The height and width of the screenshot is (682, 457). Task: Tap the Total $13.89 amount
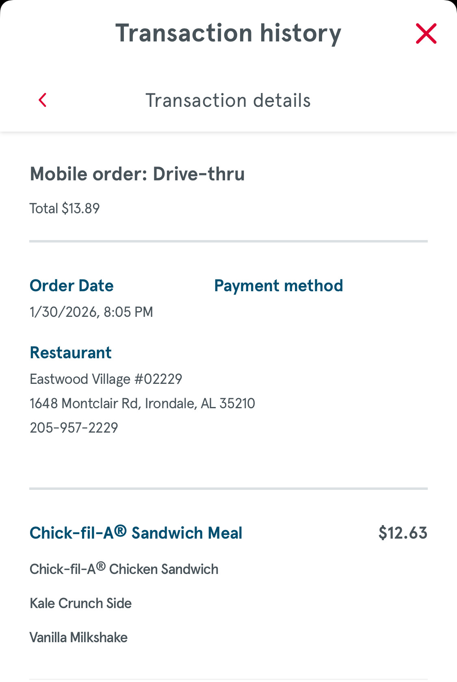[65, 208]
